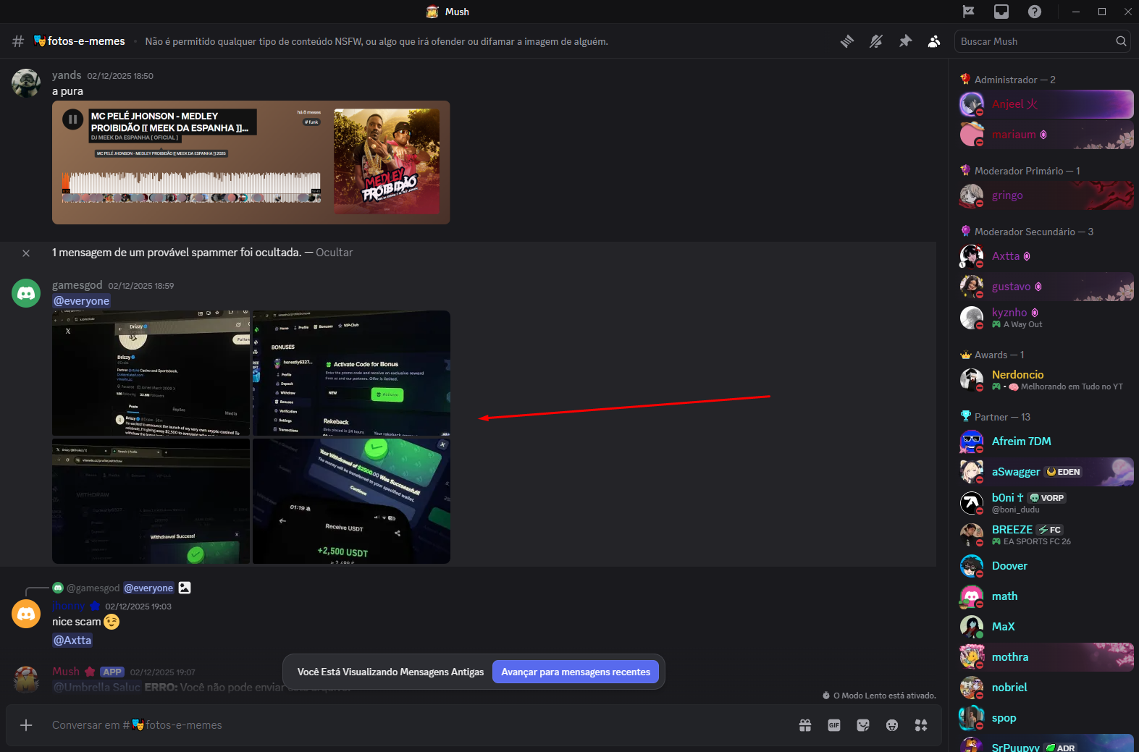Click the image attachment icon in the reply preview
The height and width of the screenshot is (752, 1139).
pyautogui.click(x=185, y=588)
